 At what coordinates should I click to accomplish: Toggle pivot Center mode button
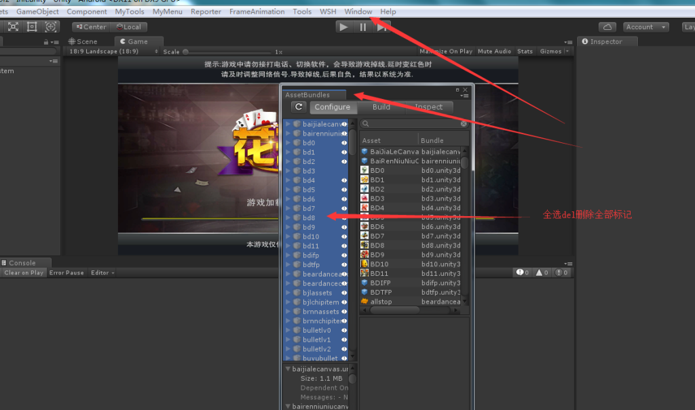click(92, 27)
